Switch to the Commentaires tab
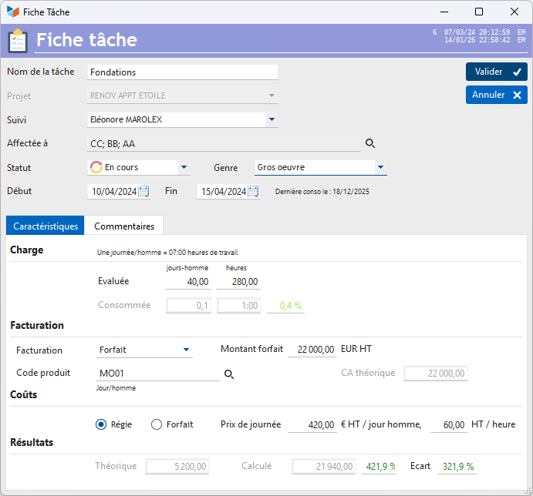 [124, 226]
